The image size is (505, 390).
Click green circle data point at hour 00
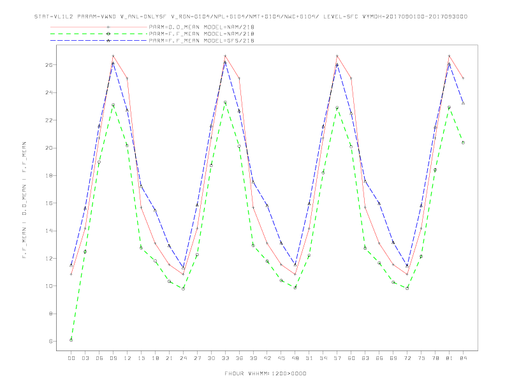(71, 340)
